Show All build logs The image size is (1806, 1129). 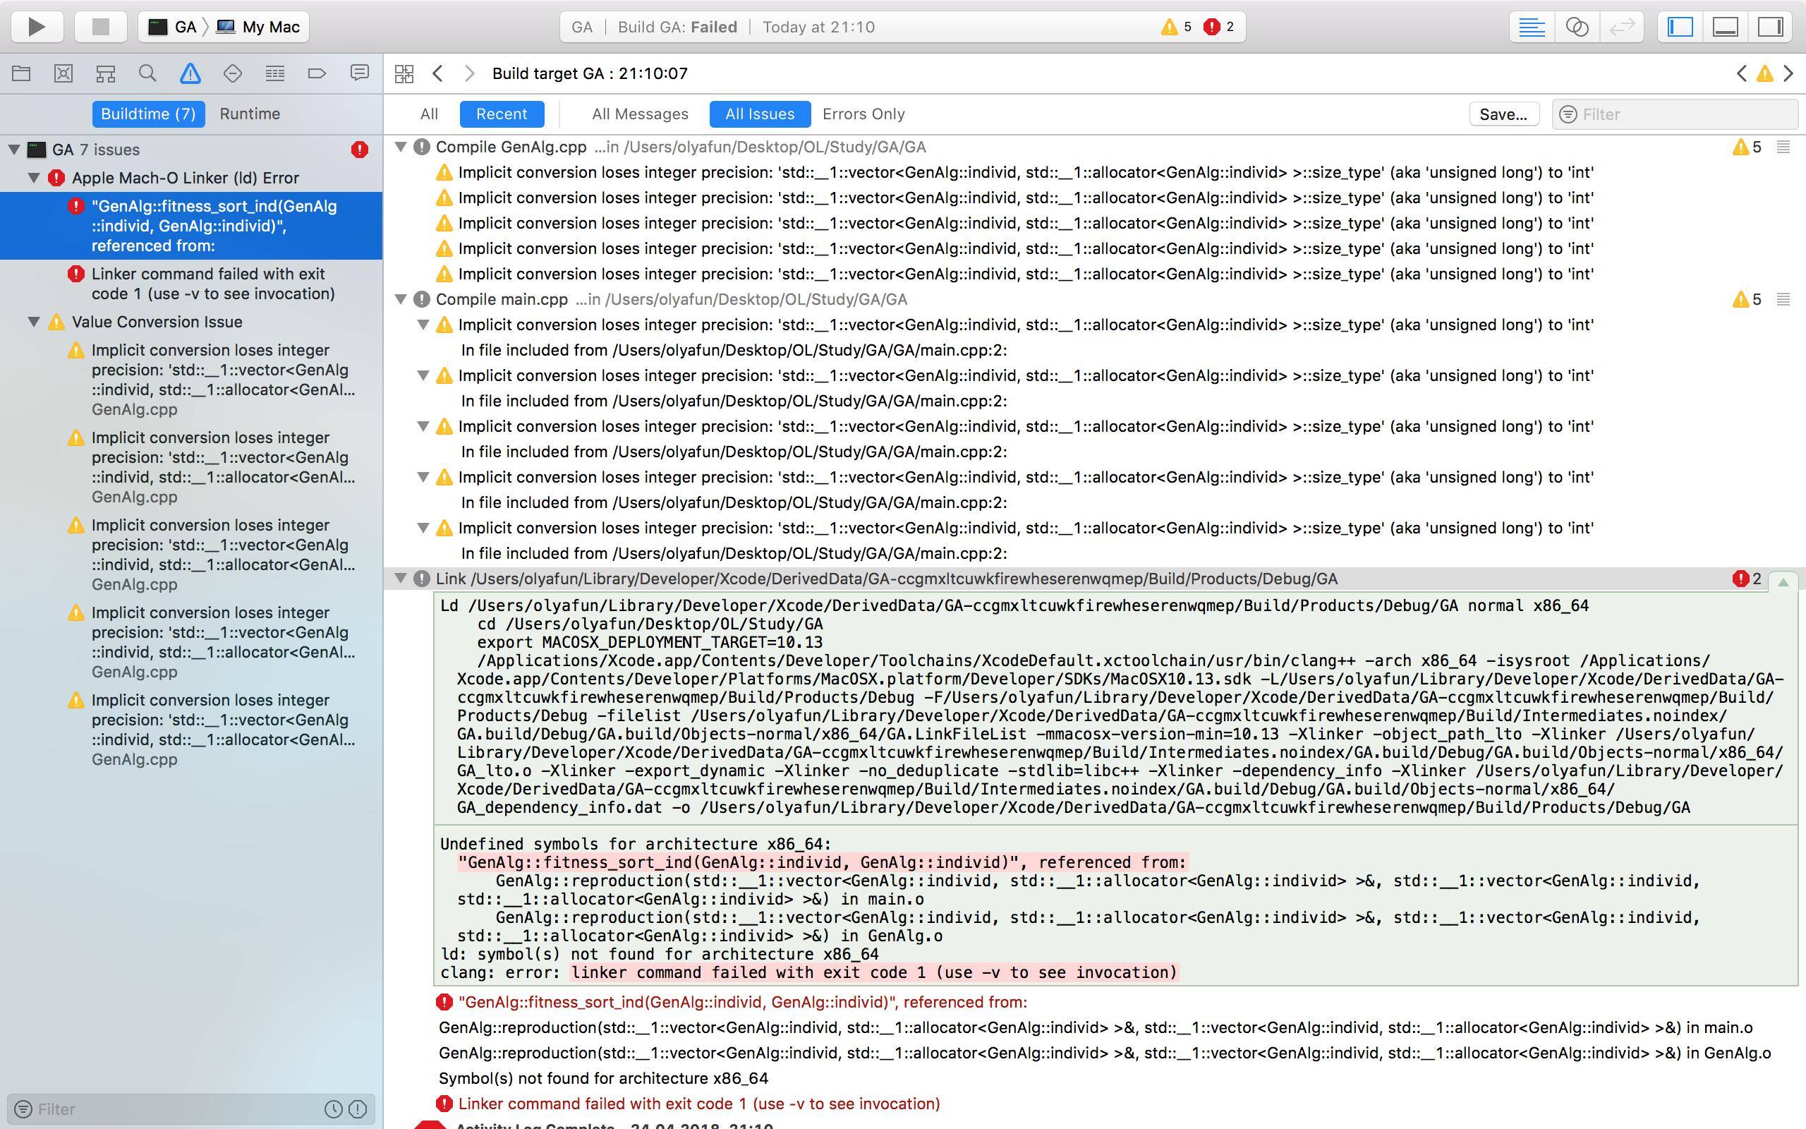pos(428,114)
